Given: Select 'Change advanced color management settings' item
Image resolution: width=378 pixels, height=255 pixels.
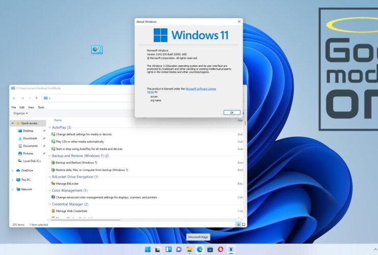Looking at the screenshot, I should pyautogui.click(x=106, y=197).
